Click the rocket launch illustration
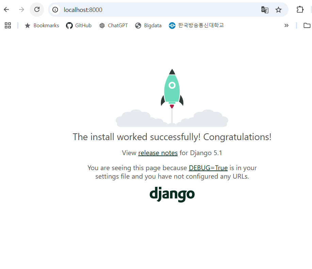 pos(172,98)
